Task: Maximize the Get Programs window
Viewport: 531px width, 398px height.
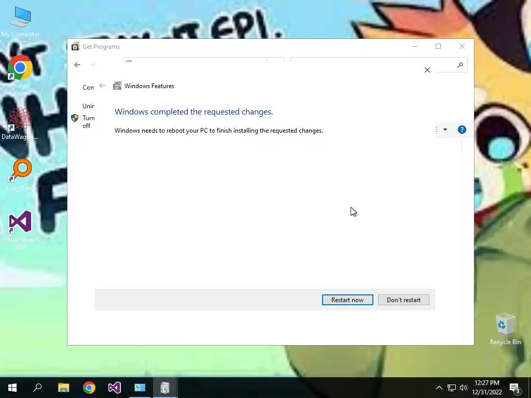Action: [438, 46]
